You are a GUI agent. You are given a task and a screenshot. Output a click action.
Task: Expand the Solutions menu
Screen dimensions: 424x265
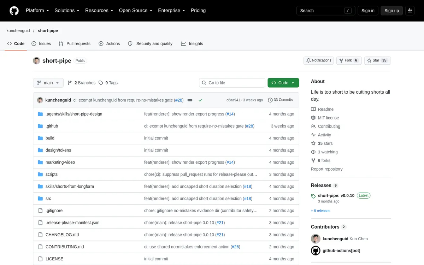pos(67,11)
